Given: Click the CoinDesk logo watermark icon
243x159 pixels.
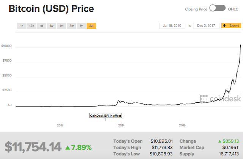Looking at the screenshot, I should coord(203,98).
